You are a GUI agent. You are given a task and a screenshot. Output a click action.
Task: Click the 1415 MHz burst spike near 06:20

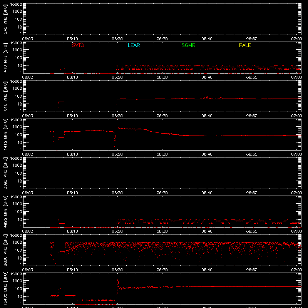(x=117, y=123)
